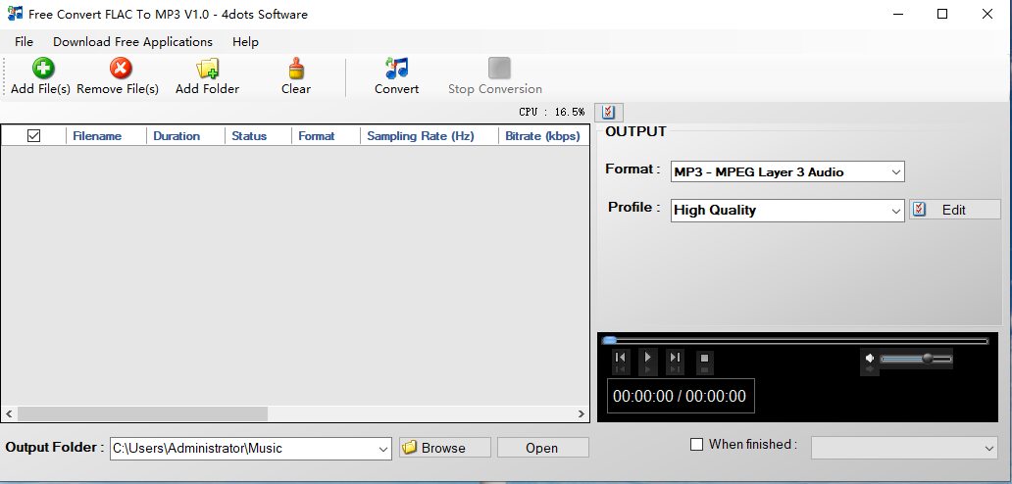1012x484 pixels.
Task: Enable the When finished checkbox
Action: pyautogui.click(x=696, y=444)
